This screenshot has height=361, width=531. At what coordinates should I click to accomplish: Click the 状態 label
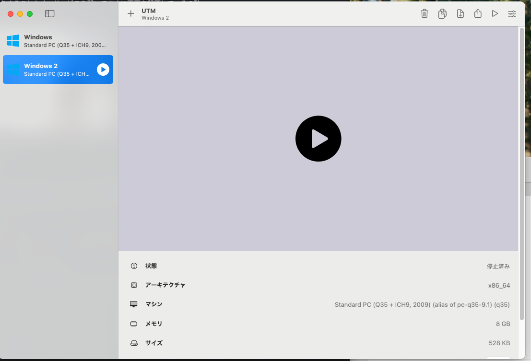[151, 266]
